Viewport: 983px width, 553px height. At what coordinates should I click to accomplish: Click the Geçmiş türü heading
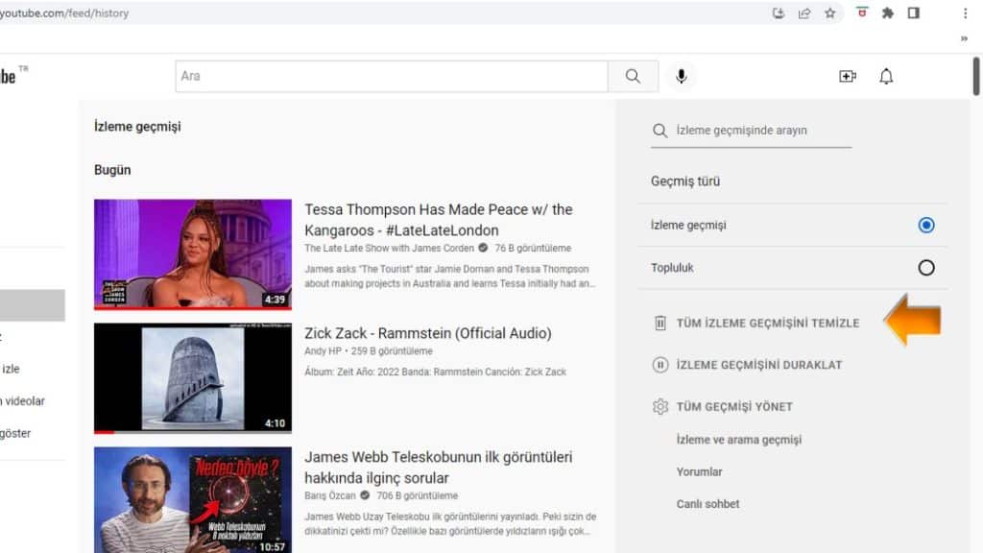pyautogui.click(x=685, y=181)
